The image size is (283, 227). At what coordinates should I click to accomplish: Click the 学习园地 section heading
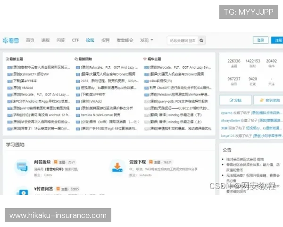pyautogui.click(x=15, y=145)
